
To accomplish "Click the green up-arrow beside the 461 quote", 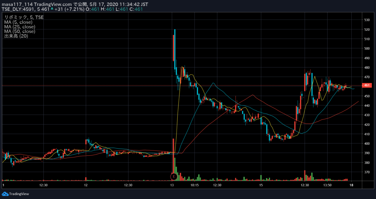I will (x=51, y=9).
